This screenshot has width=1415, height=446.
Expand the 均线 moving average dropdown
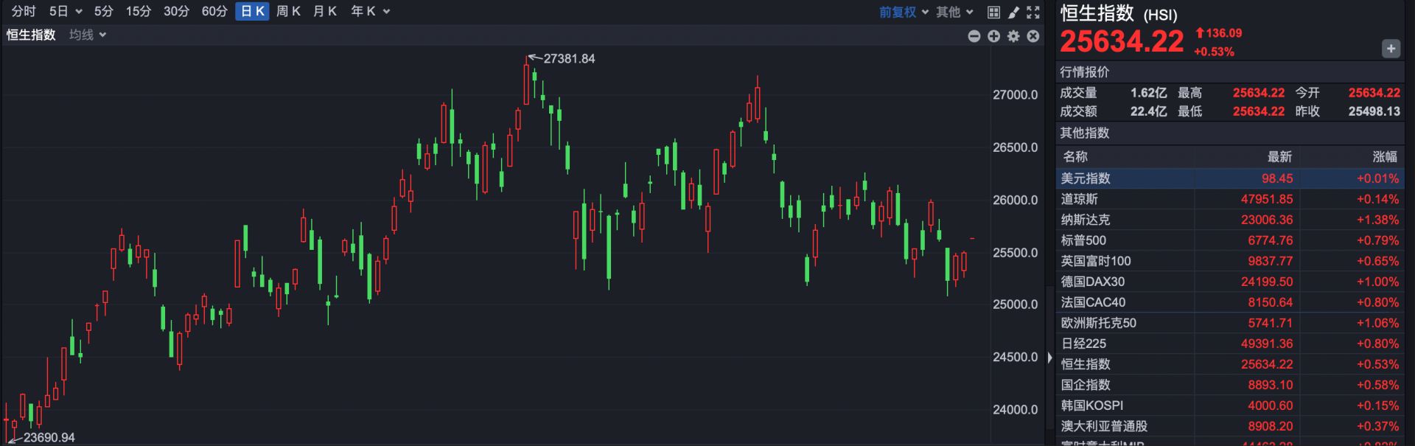pyautogui.click(x=88, y=35)
